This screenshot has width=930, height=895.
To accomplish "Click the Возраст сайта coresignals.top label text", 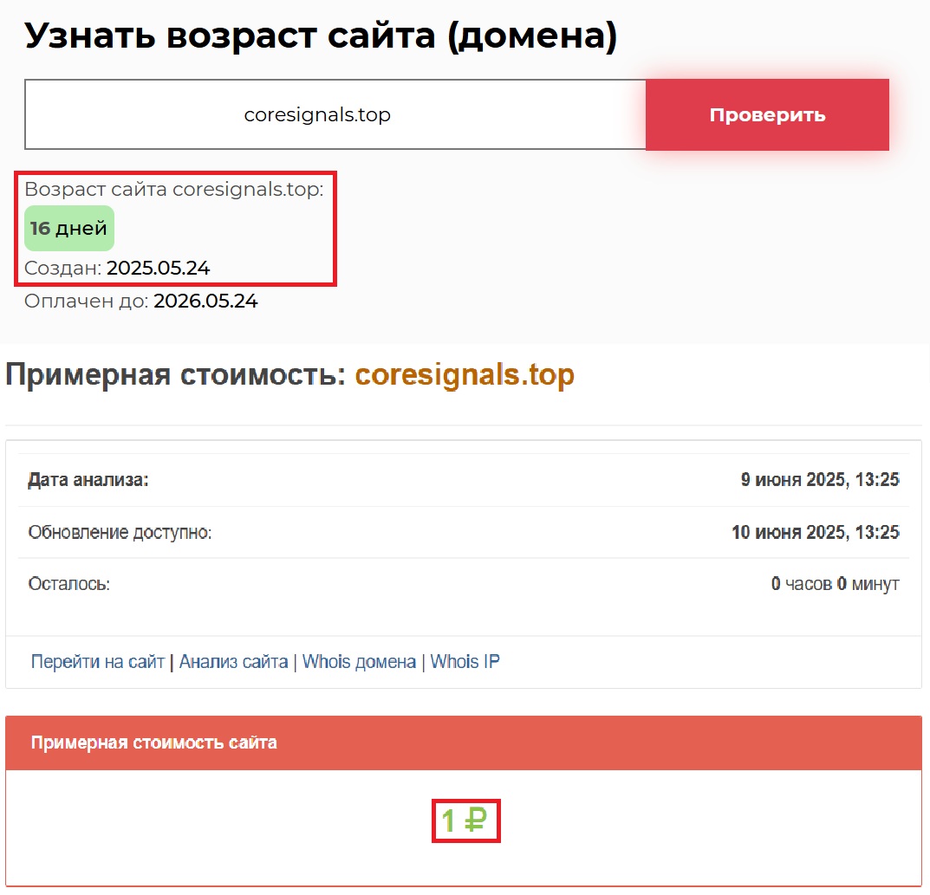I will [173, 190].
